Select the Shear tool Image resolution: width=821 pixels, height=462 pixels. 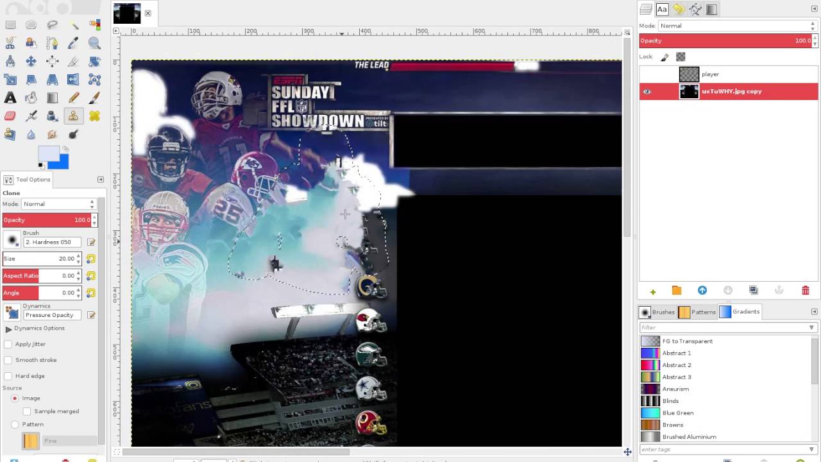[x=31, y=80]
